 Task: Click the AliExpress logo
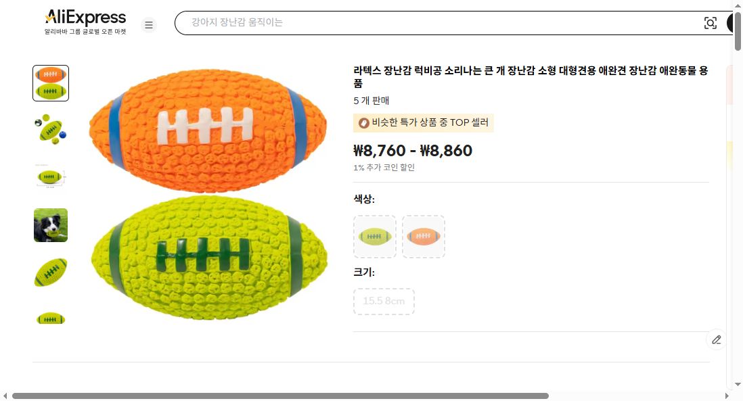pyautogui.click(x=85, y=18)
